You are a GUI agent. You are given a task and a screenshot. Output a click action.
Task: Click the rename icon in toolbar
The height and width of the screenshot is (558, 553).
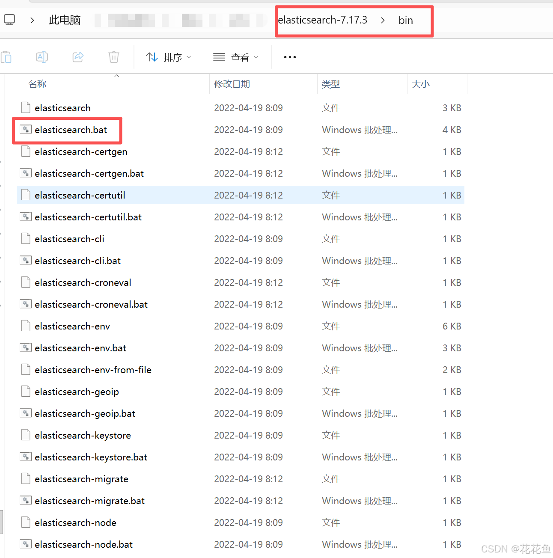coord(42,57)
